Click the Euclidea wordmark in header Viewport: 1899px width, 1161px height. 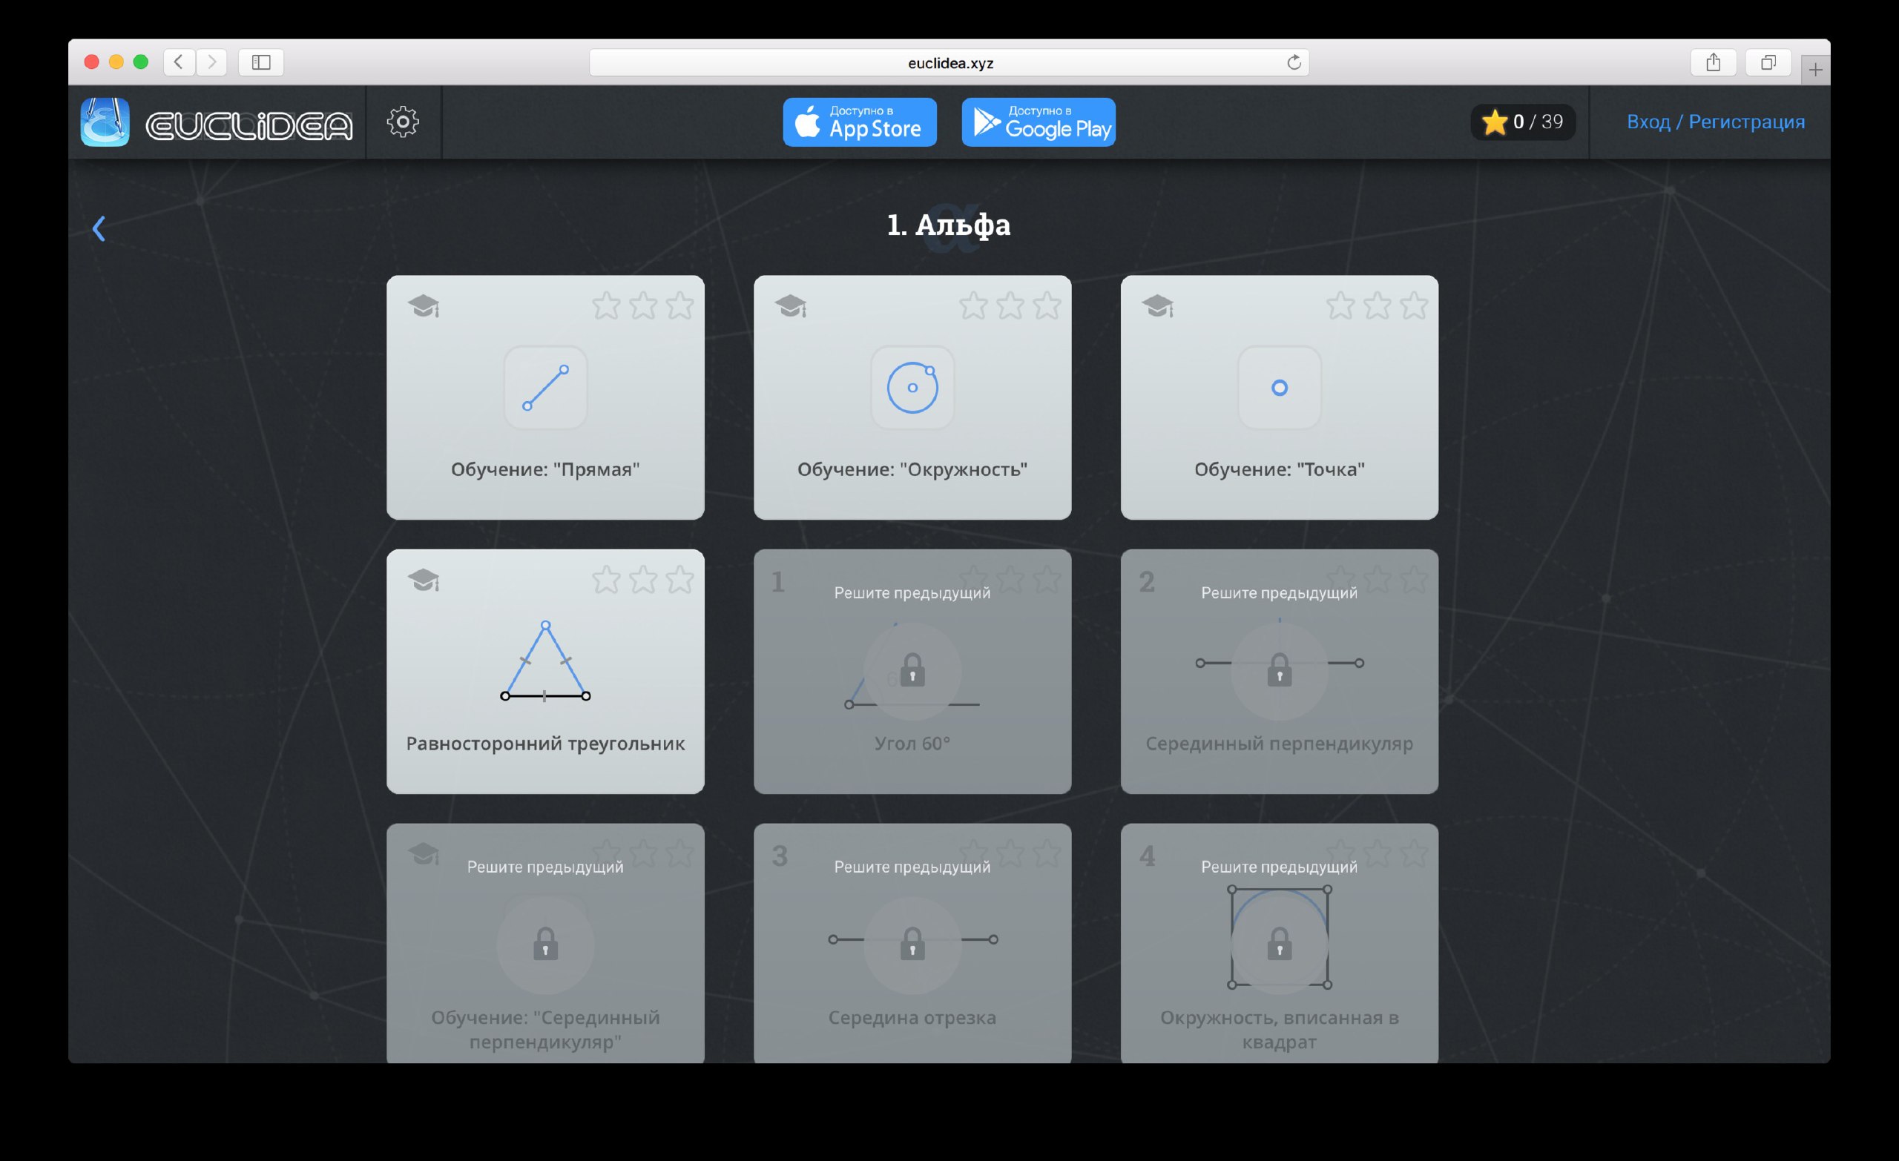[249, 125]
